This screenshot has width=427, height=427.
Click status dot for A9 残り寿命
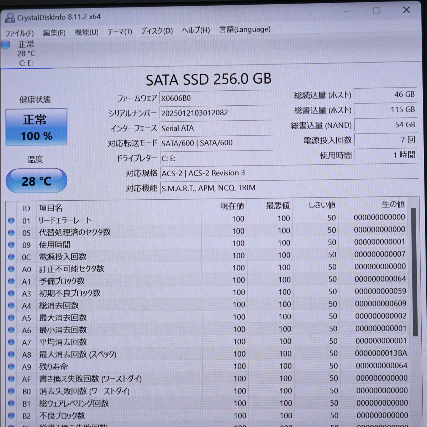[x=11, y=367]
